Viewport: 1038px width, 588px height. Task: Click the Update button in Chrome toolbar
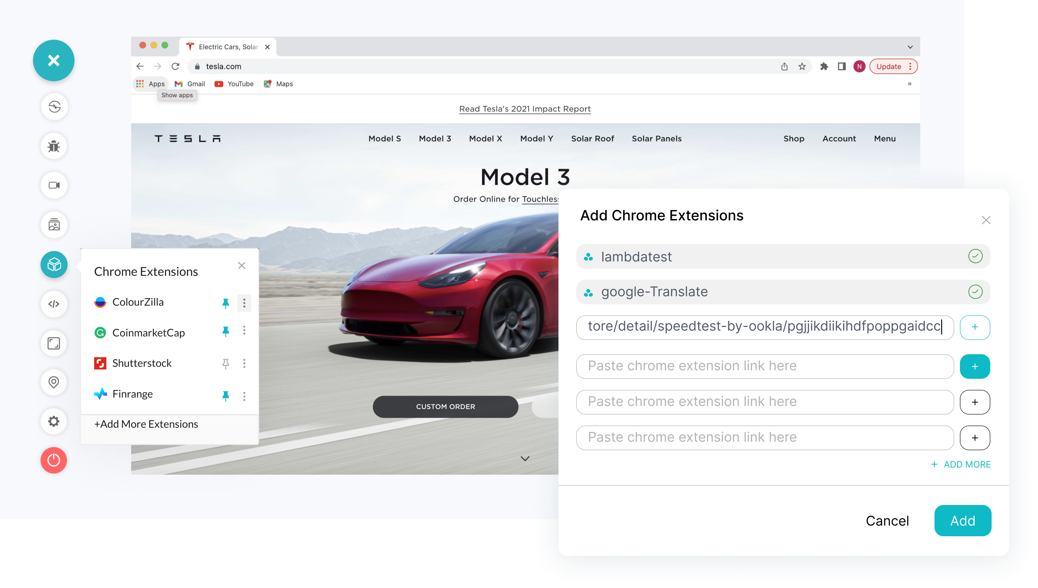(x=893, y=66)
